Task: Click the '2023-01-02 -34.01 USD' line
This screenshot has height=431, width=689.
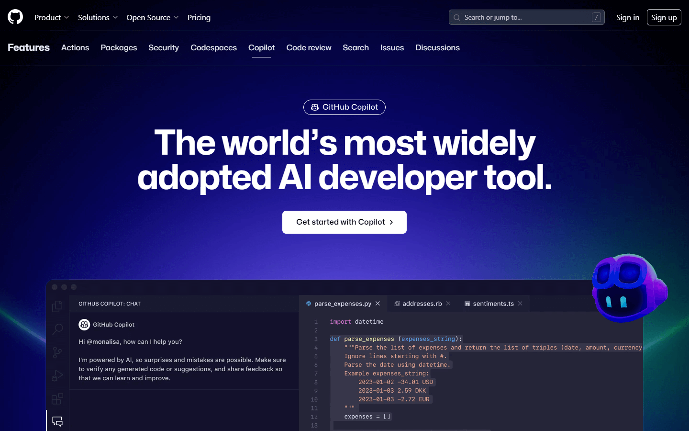Action: coord(396,382)
